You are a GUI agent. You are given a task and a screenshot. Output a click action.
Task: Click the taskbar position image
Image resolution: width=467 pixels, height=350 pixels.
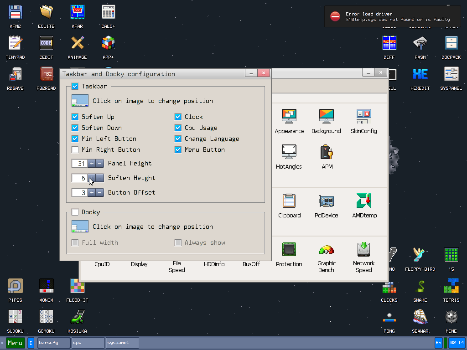(x=80, y=101)
